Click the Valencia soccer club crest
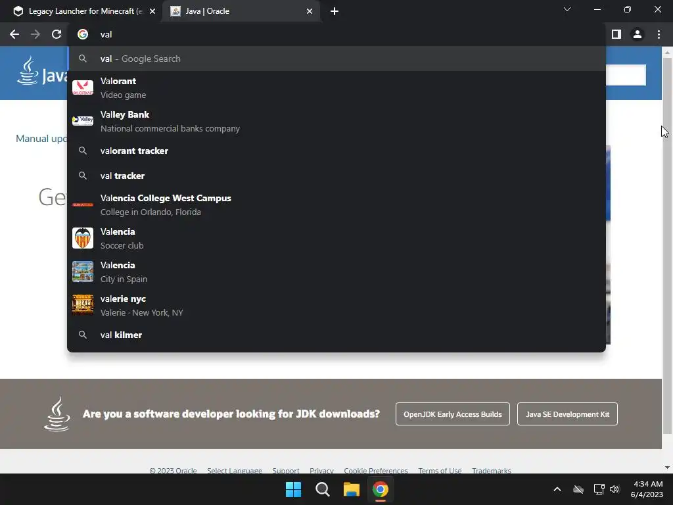 [83, 238]
